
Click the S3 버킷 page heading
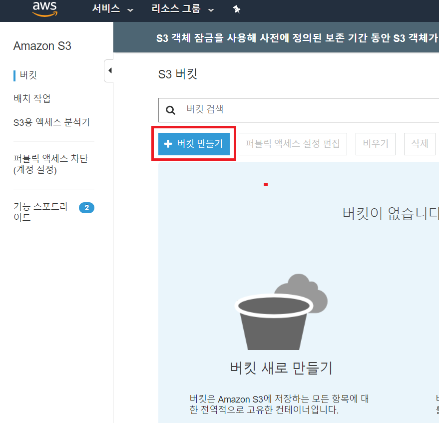(x=178, y=74)
